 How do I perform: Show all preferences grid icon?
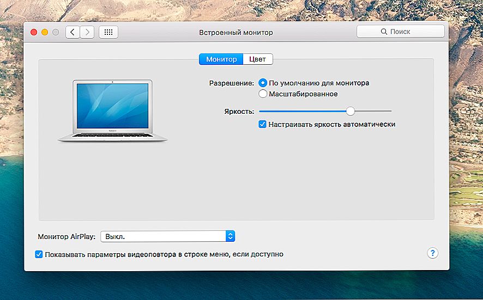point(108,32)
